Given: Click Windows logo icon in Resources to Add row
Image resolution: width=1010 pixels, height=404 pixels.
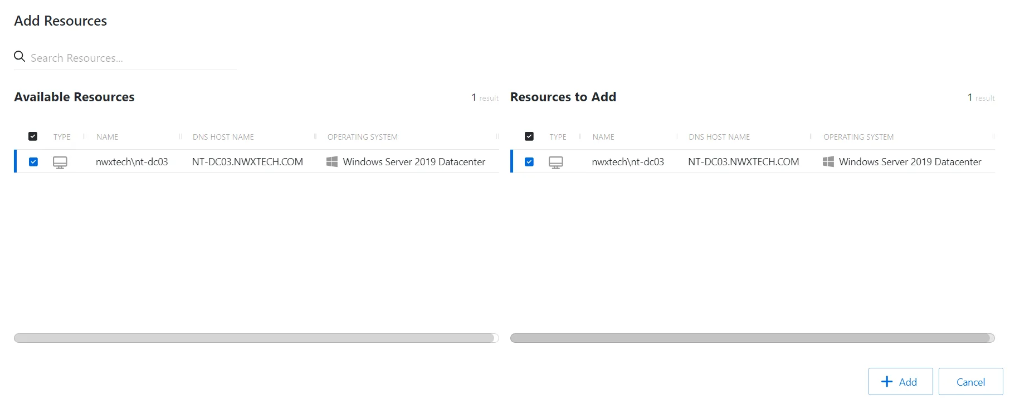Looking at the screenshot, I should (828, 162).
